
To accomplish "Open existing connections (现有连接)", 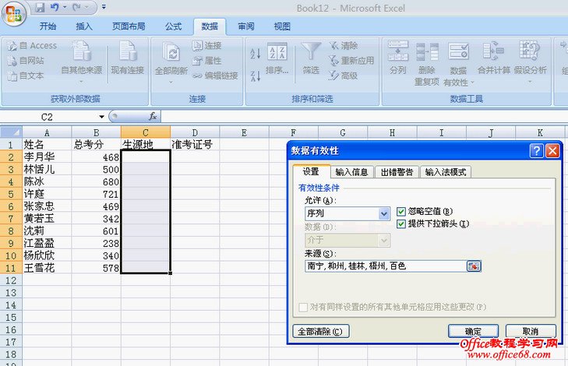I will coord(128,58).
